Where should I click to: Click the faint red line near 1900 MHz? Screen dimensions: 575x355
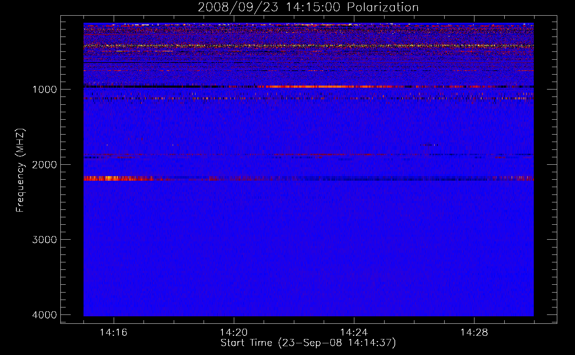pyautogui.click(x=308, y=155)
